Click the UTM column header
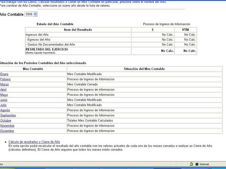 [x=185, y=30]
